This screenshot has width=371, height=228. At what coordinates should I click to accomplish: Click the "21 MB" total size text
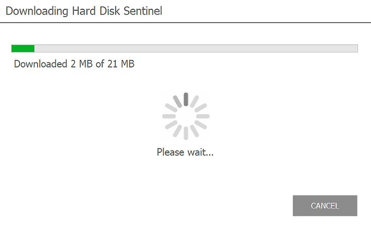pos(121,64)
